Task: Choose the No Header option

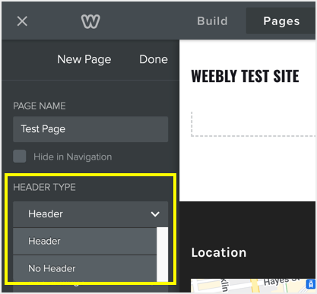Action: [x=84, y=268]
